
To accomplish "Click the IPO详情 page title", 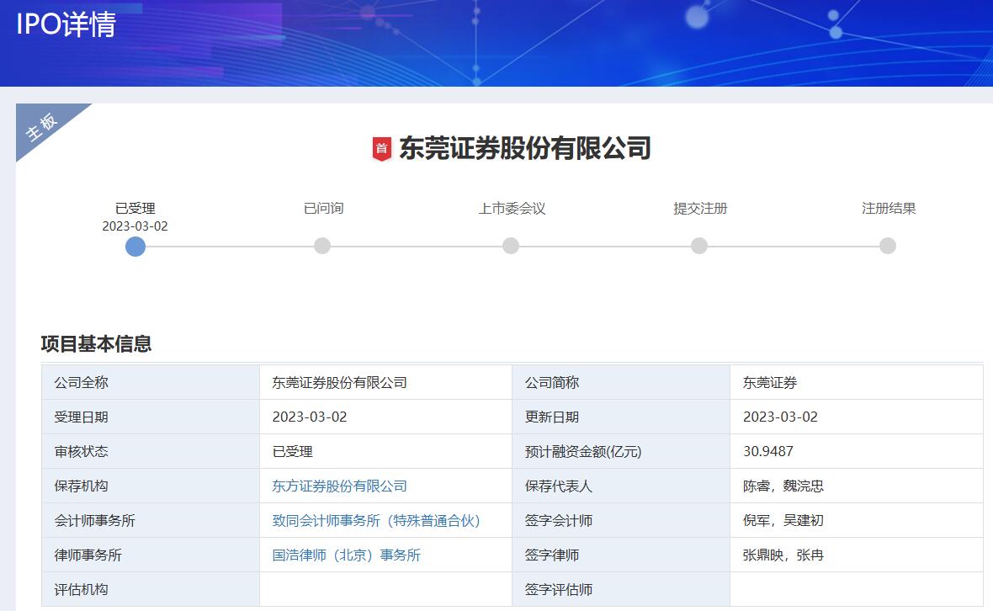I will [66, 24].
